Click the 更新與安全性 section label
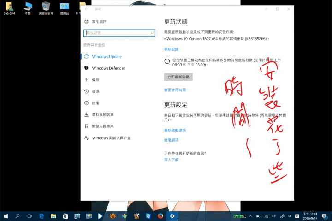Viewport: 332px width, 221px height. [x=94, y=45]
